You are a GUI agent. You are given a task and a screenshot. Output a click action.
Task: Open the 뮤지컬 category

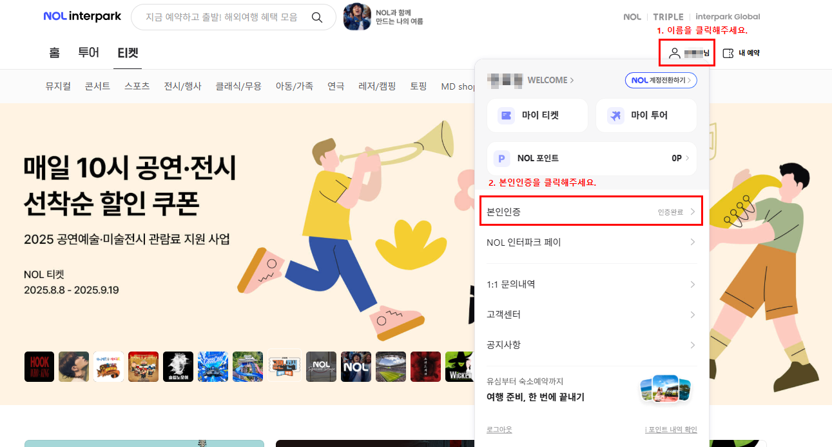(x=58, y=86)
